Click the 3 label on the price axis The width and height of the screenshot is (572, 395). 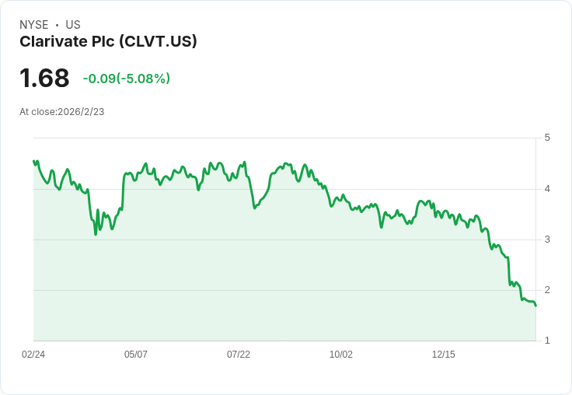547,239
